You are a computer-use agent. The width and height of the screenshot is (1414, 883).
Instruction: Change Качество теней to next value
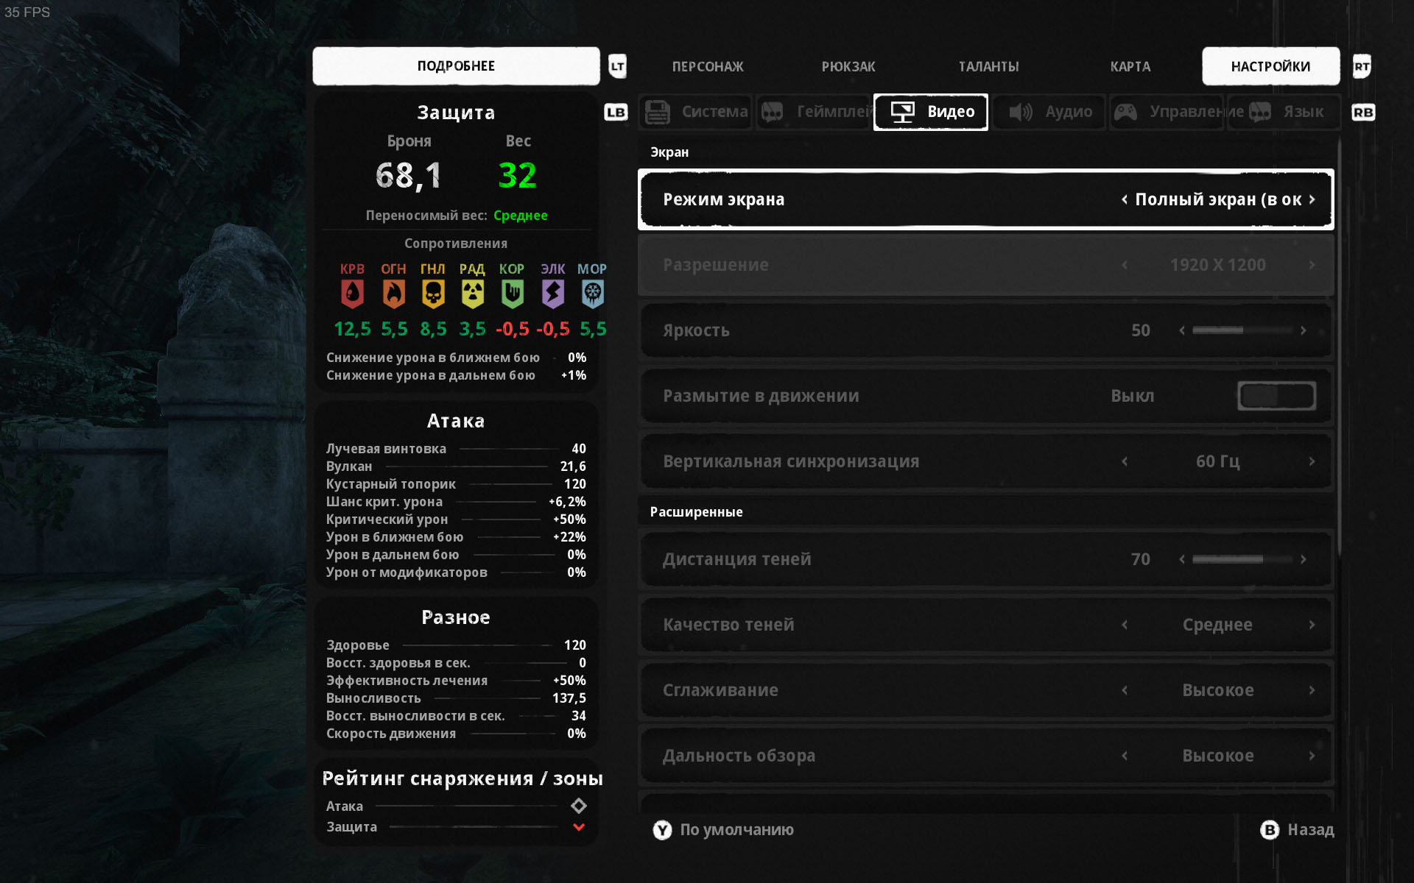pos(1312,625)
